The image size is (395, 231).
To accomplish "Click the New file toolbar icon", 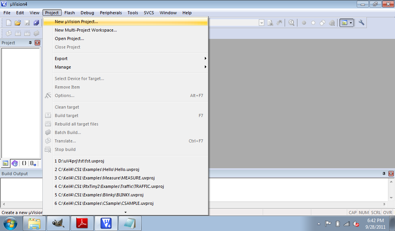I will [x=8, y=23].
